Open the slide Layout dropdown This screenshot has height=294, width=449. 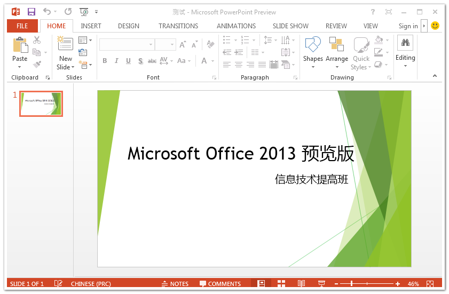coord(85,40)
